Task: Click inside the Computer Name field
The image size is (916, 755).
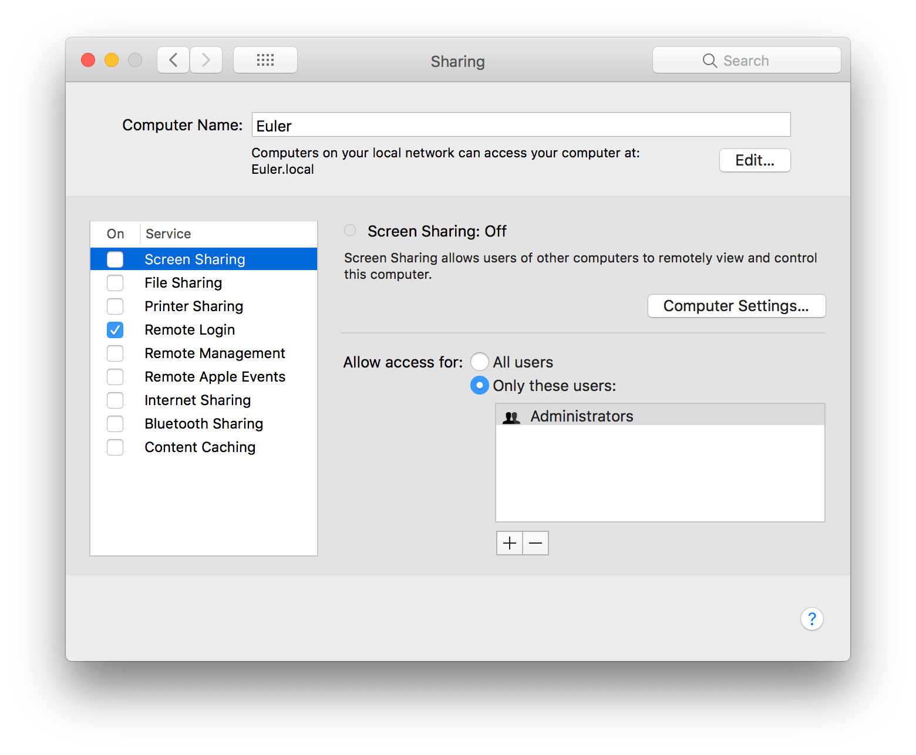Action: [520, 124]
